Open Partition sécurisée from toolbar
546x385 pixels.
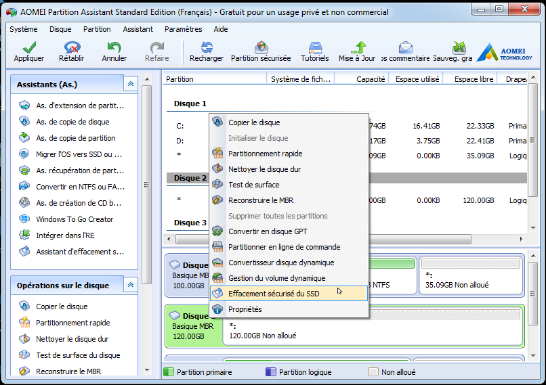pos(261,51)
